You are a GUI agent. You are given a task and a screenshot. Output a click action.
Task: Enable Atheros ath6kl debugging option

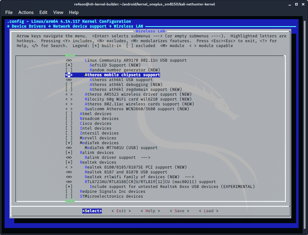coord(69,84)
